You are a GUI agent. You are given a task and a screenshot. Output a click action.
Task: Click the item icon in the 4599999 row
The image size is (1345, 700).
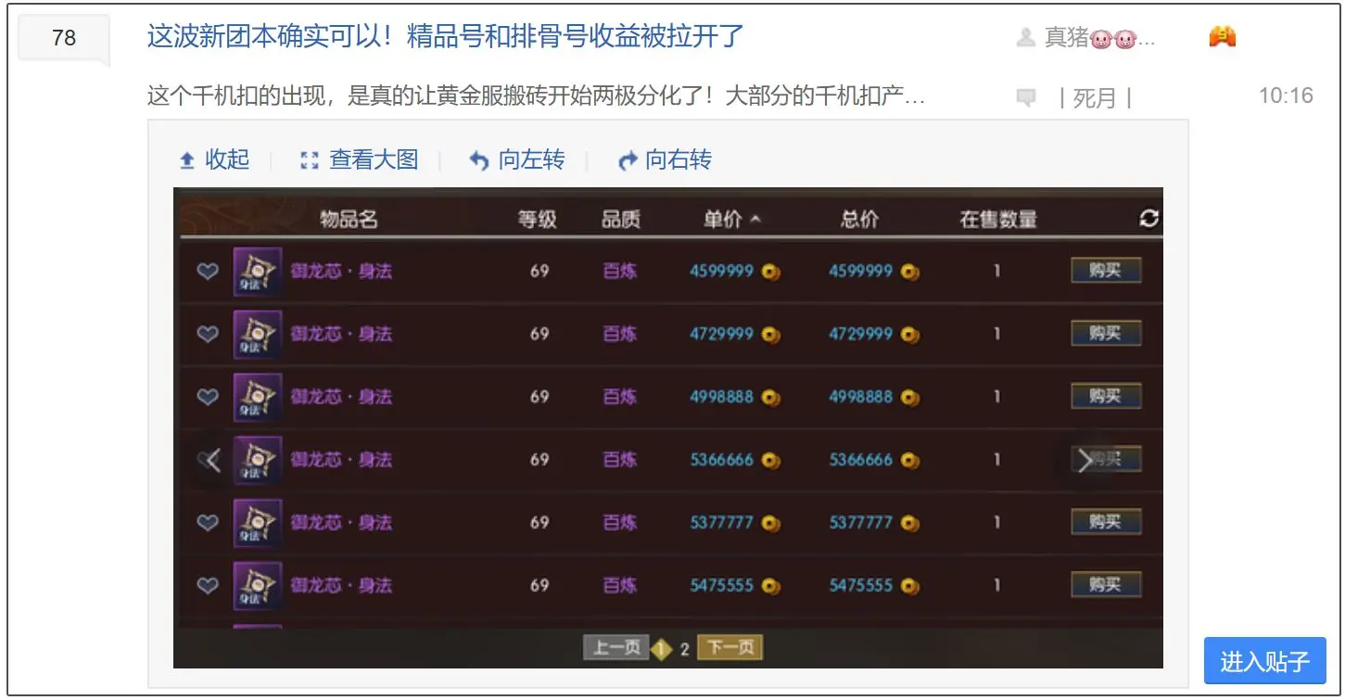tap(257, 271)
